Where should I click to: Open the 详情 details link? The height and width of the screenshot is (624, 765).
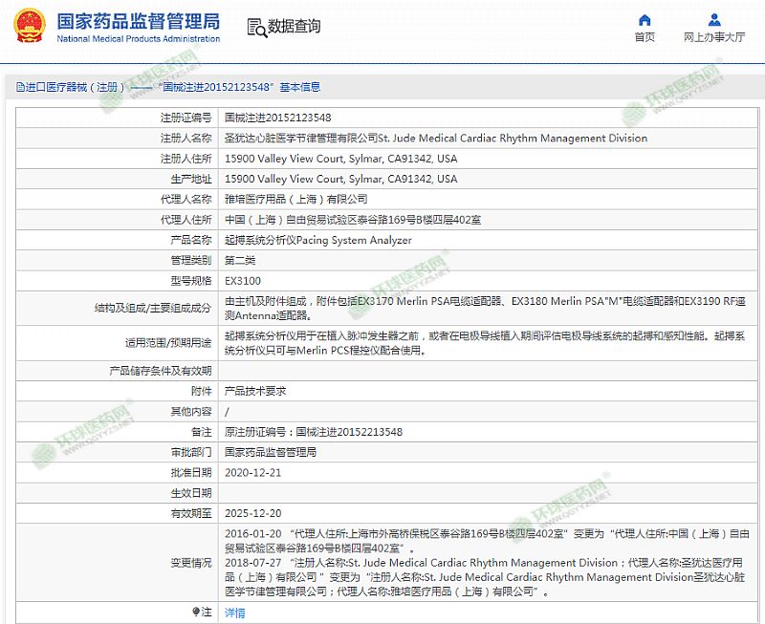(234, 613)
